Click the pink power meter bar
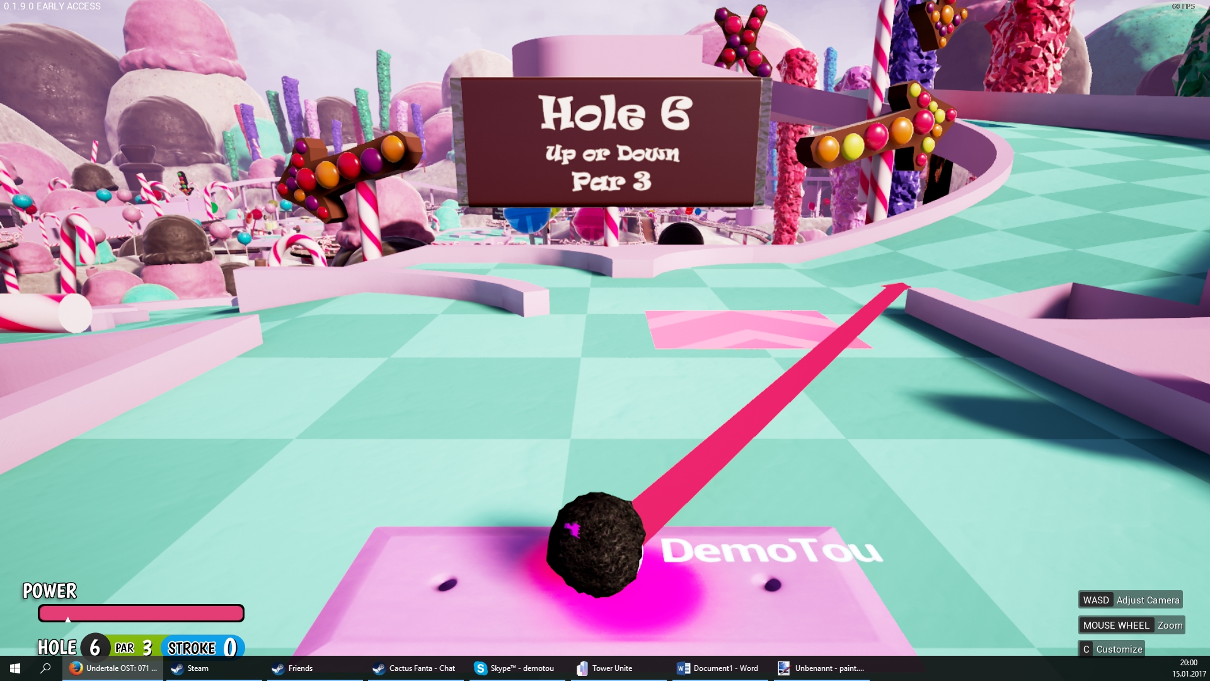Screen dimensions: 1210x681 (x=141, y=613)
